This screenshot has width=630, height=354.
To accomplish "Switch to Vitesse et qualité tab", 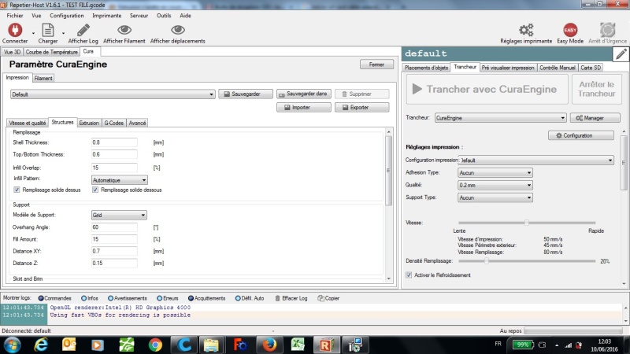I will coord(28,123).
